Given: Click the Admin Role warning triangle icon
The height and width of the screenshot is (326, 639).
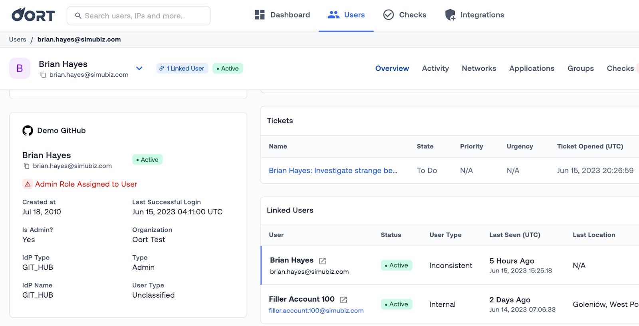Looking at the screenshot, I should click(28, 184).
